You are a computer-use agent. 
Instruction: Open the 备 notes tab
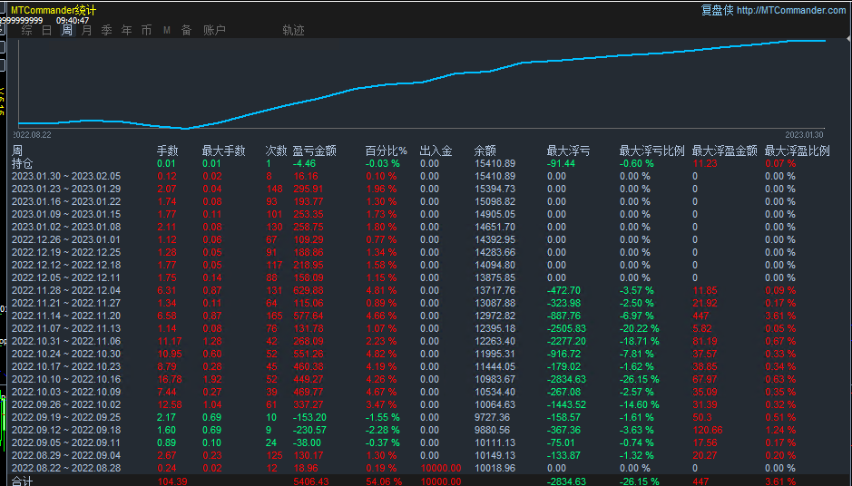point(186,30)
